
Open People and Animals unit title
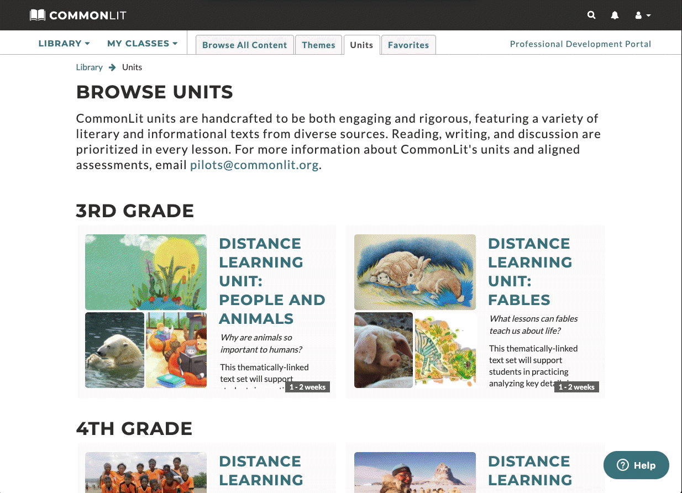(x=272, y=281)
